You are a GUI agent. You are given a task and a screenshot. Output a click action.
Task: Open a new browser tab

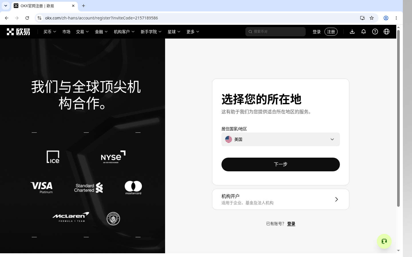coord(84,6)
